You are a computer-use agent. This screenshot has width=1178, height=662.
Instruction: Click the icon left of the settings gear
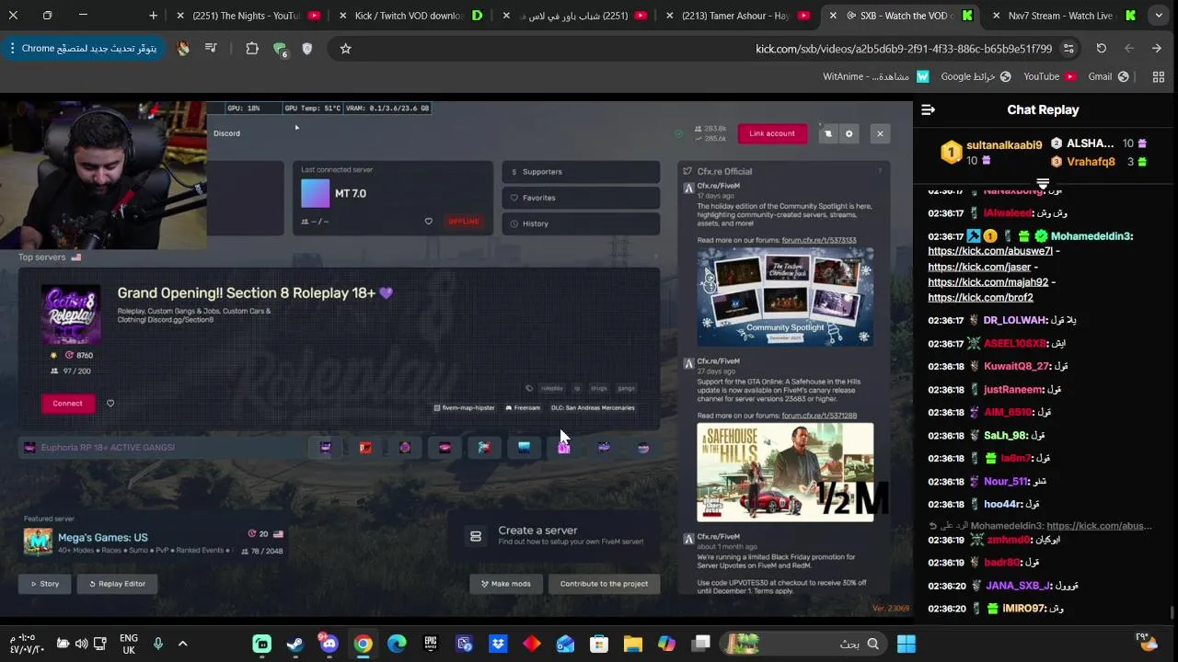click(x=827, y=134)
